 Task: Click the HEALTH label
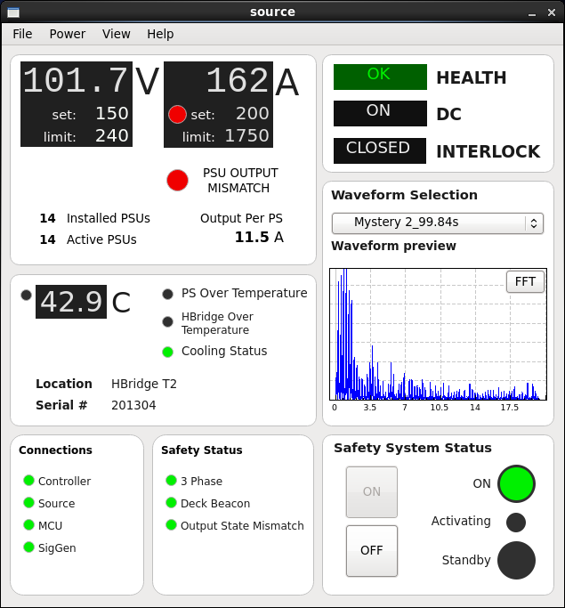click(472, 77)
